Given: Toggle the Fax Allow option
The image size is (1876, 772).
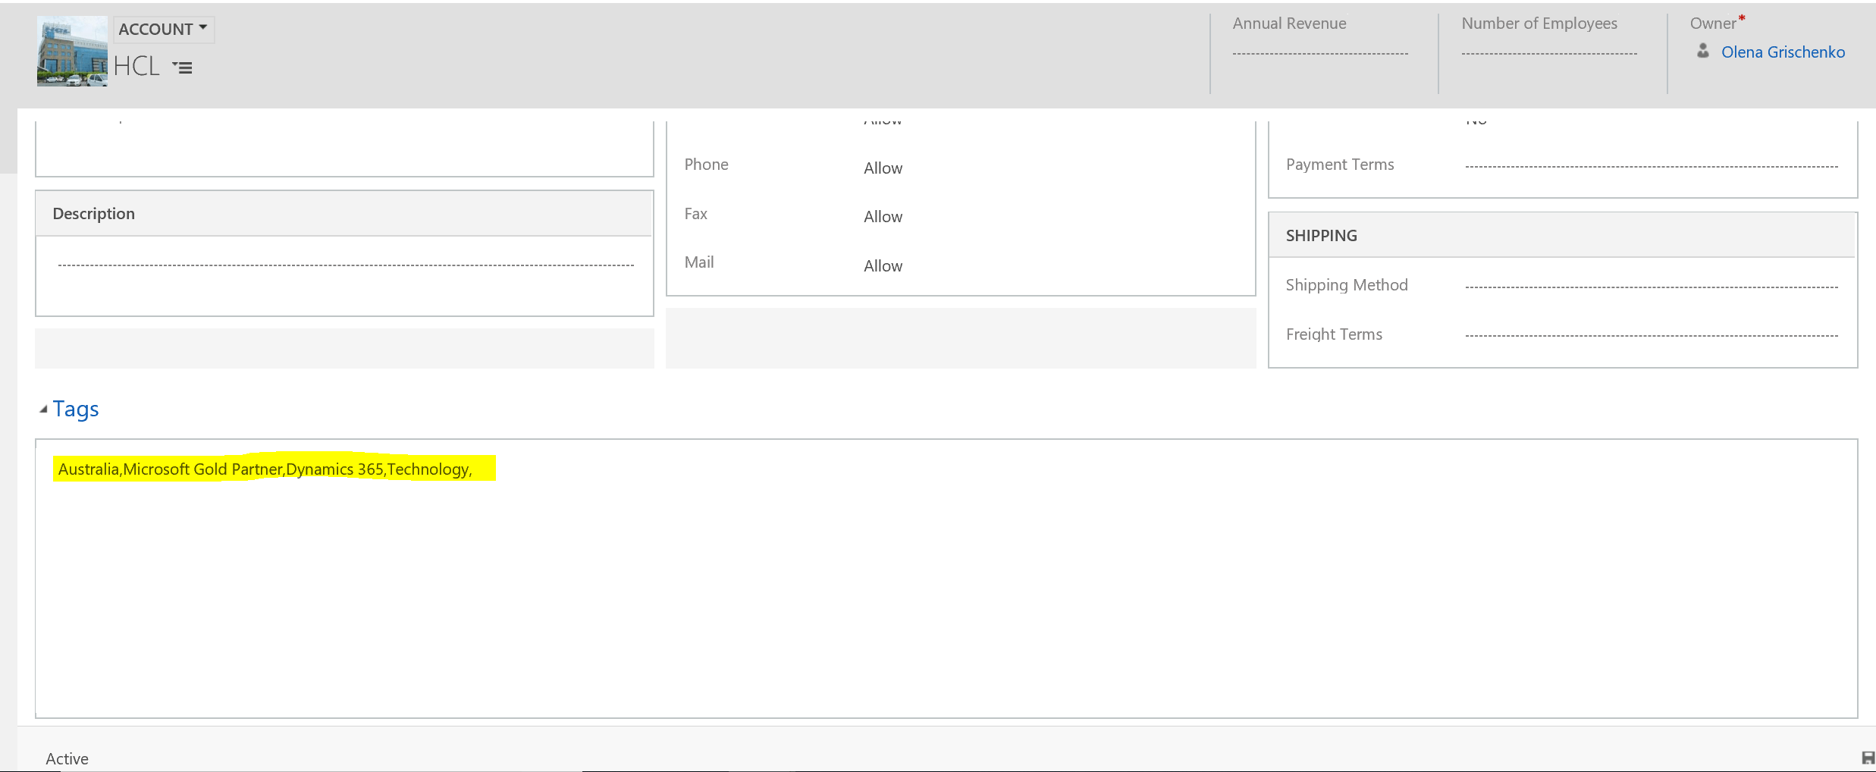Looking at the screenshot, I should coord(883,217).
